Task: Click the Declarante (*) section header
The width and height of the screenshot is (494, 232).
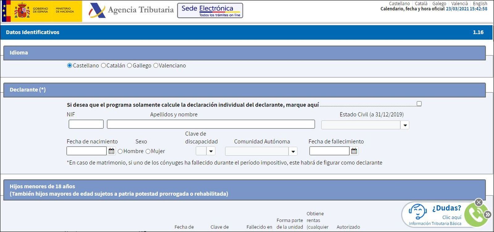Action: coord(245,90)
